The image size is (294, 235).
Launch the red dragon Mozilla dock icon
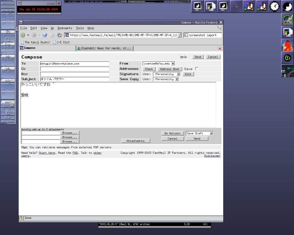click(x=287, y=45)
